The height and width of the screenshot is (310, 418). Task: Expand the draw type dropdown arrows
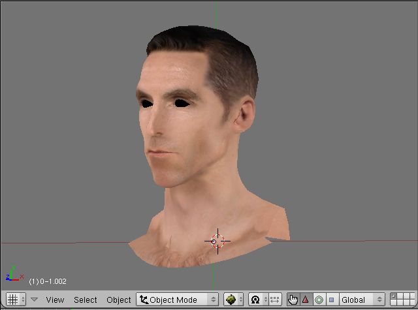tap(240, 300)
